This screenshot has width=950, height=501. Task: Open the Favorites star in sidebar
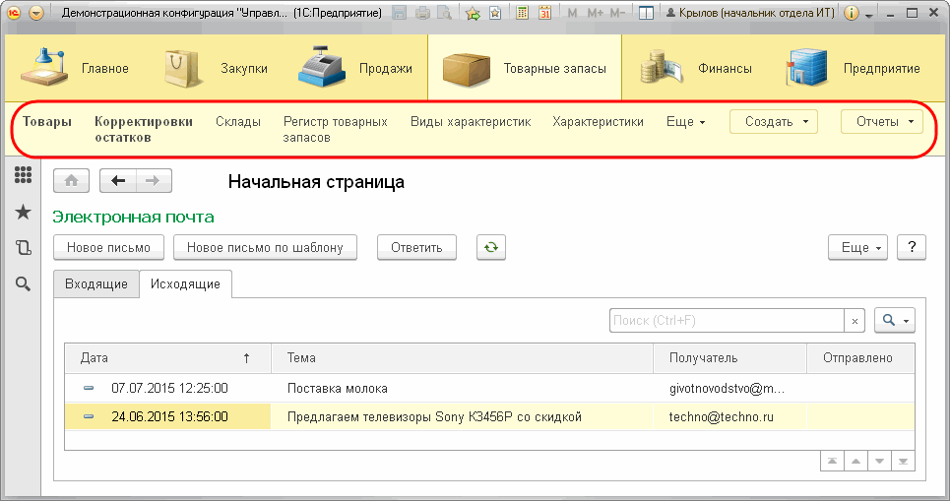point(23,212)
